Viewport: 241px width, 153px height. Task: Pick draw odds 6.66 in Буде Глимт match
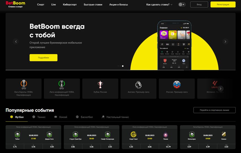click(x=150, y=146)
